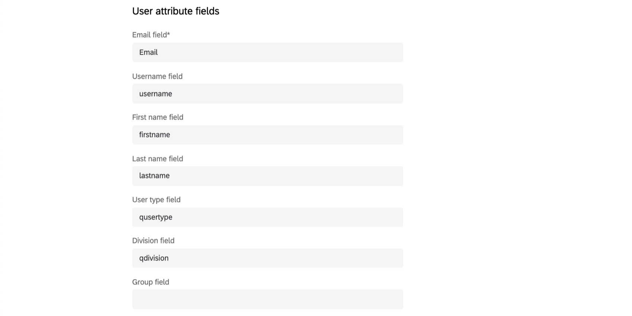632x316 pixels.
Task: Click the Division field input box
Action: pyautogui.click(x=268, y=258)
